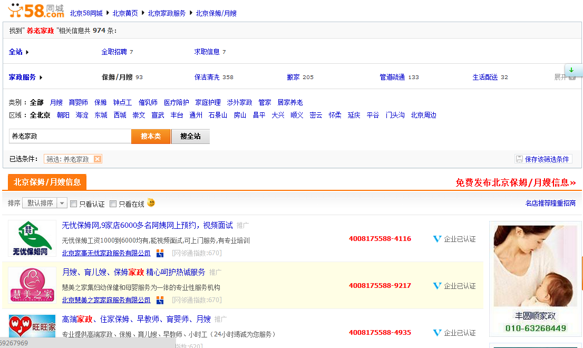Click the icon beside 北京家事无忧家政服务有限公司

pos(160,253)
